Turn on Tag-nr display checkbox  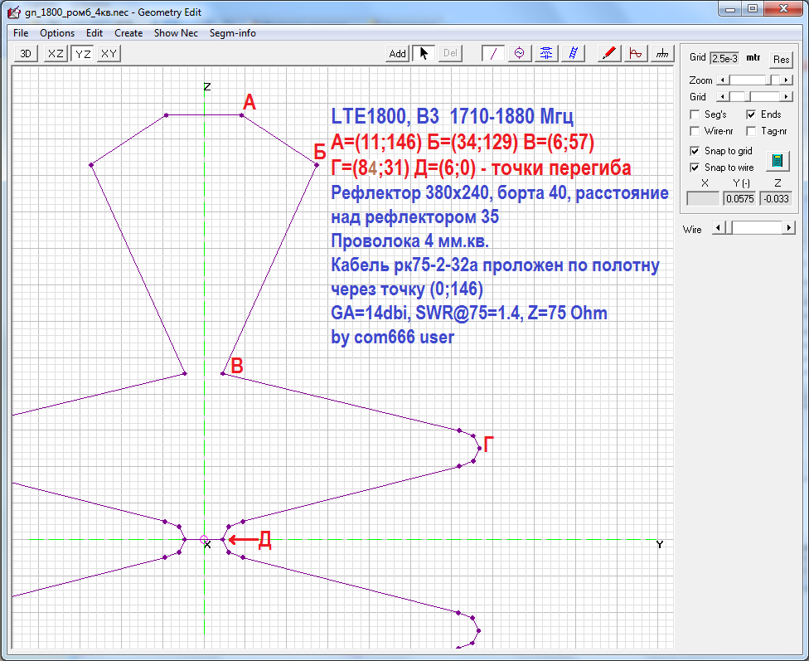pyautogui.click(x=751, y=131)
